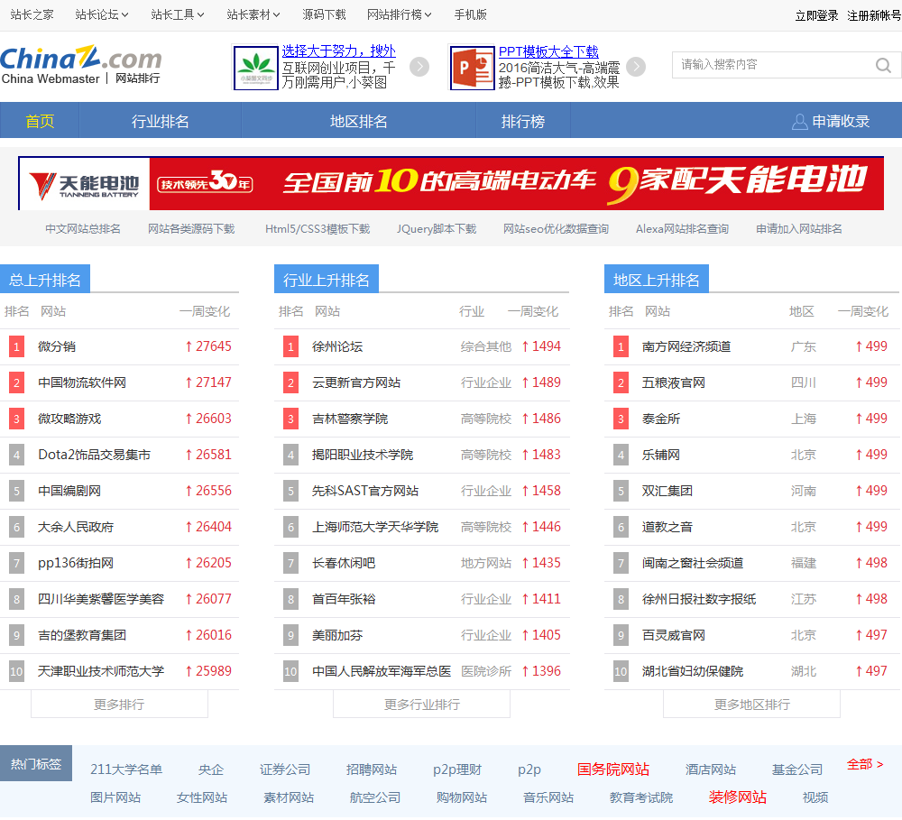Open the Alexa网站排名查询 link
The image size is (902, 820).
[682, 229]
